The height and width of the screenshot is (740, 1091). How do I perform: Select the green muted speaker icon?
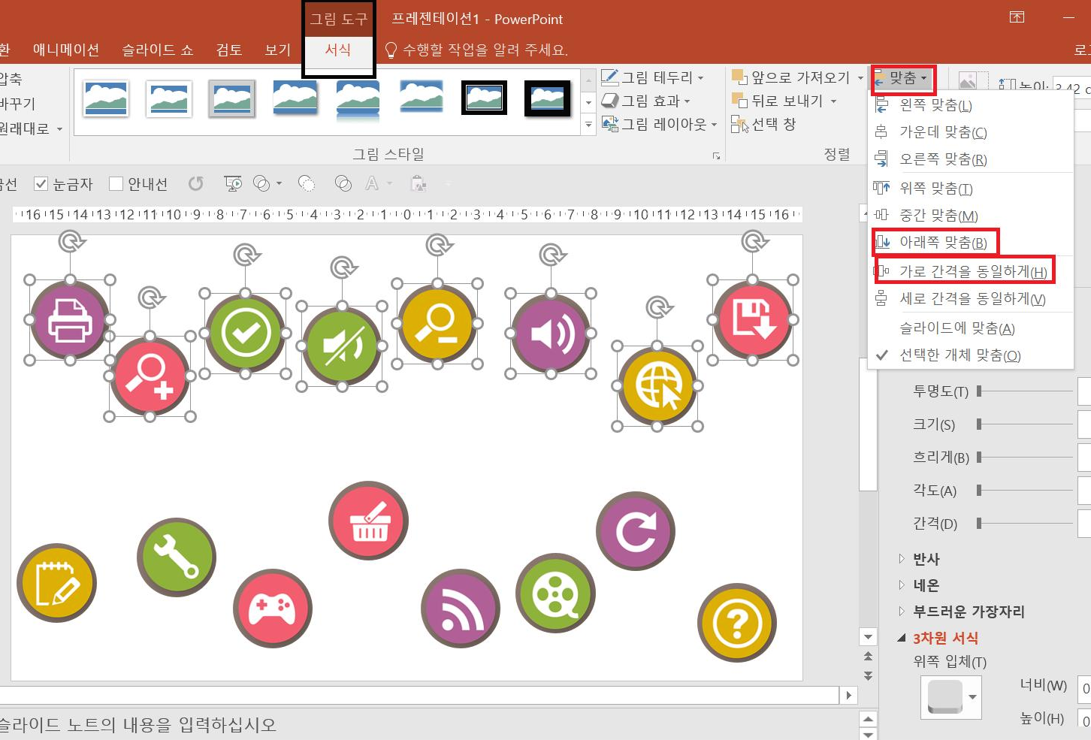[x=342, y=346]
